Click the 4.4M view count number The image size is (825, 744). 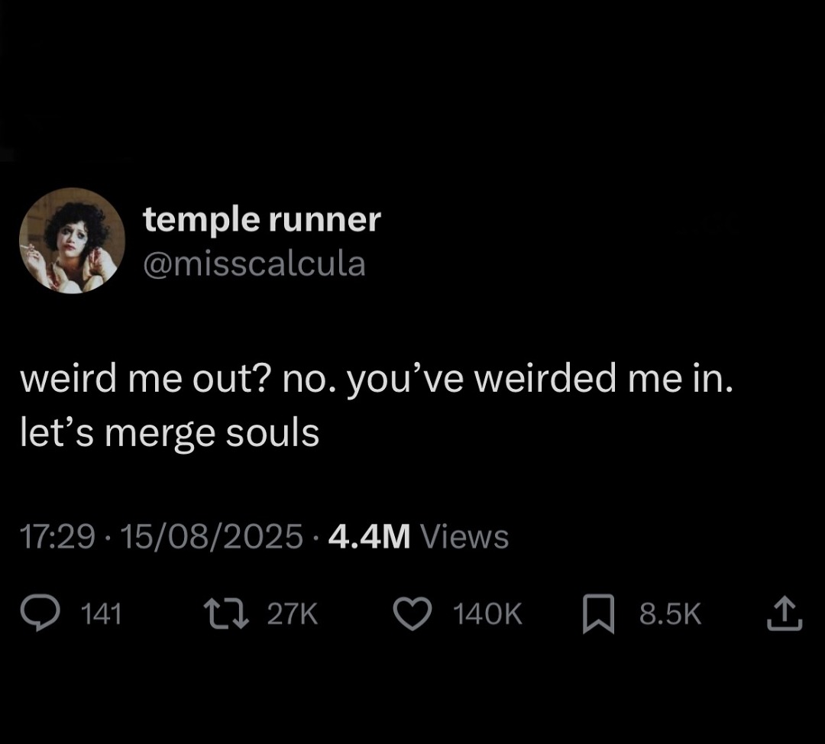click(369, 536)
